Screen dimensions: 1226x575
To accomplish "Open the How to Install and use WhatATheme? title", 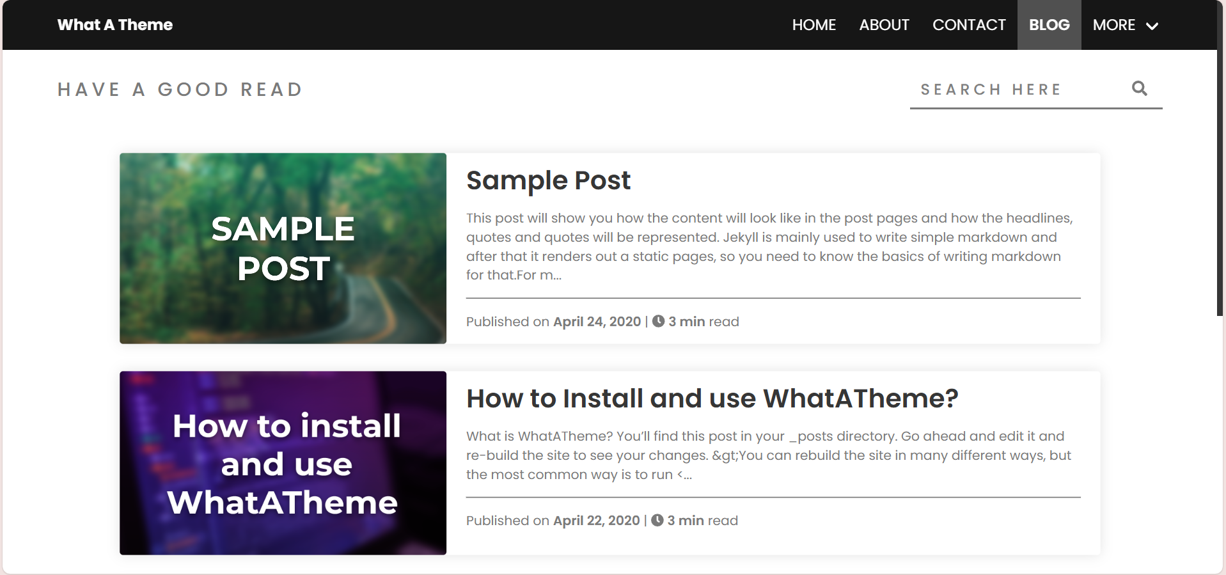I will 712,398.
